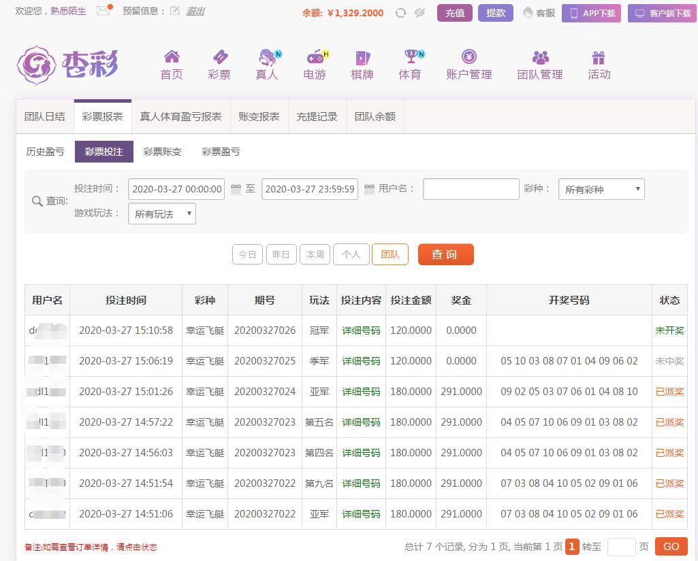This screenshot has width=698, height=561.
Task: Toggle balance visibility eye icon
Action: click(x=419, y=13)
